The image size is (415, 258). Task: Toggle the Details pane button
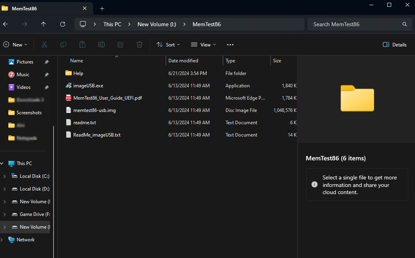click(395, 44)
